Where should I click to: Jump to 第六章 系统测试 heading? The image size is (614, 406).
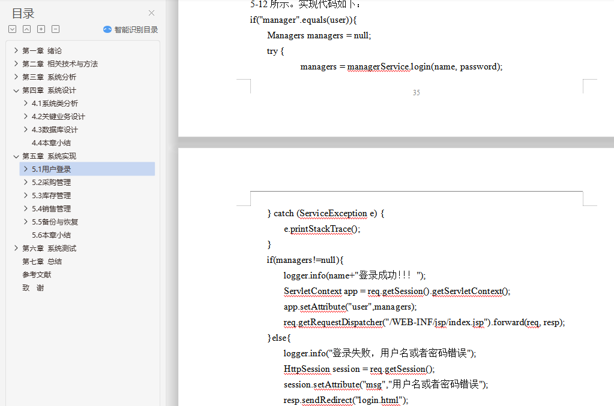click(x=49, y=249)
